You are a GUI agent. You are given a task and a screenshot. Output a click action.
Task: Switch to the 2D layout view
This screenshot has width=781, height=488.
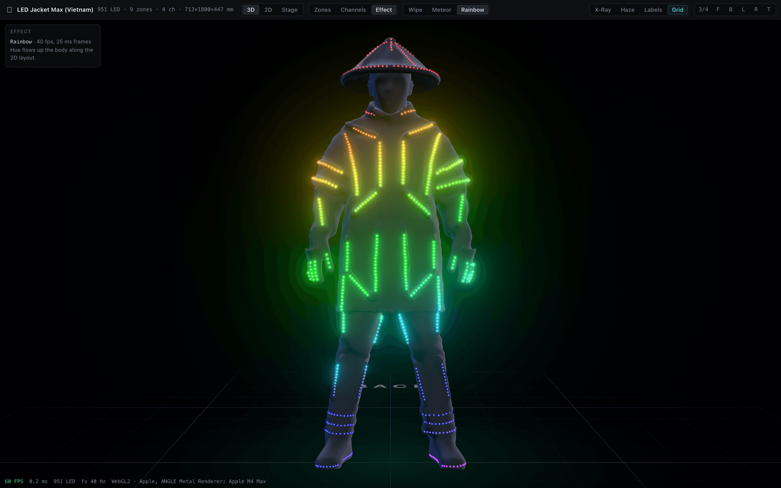[x=268, y=10]
